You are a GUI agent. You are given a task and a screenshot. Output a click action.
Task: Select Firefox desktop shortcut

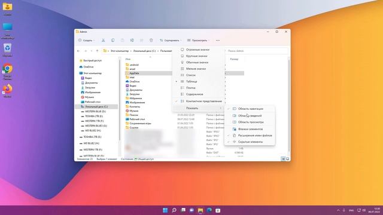click(x=7, y=91)
